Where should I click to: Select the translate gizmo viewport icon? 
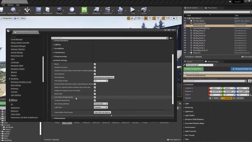128,19
